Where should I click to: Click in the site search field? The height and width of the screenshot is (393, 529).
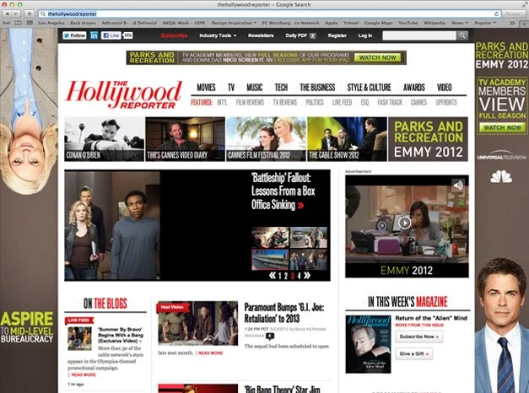(x=419, y=35)
